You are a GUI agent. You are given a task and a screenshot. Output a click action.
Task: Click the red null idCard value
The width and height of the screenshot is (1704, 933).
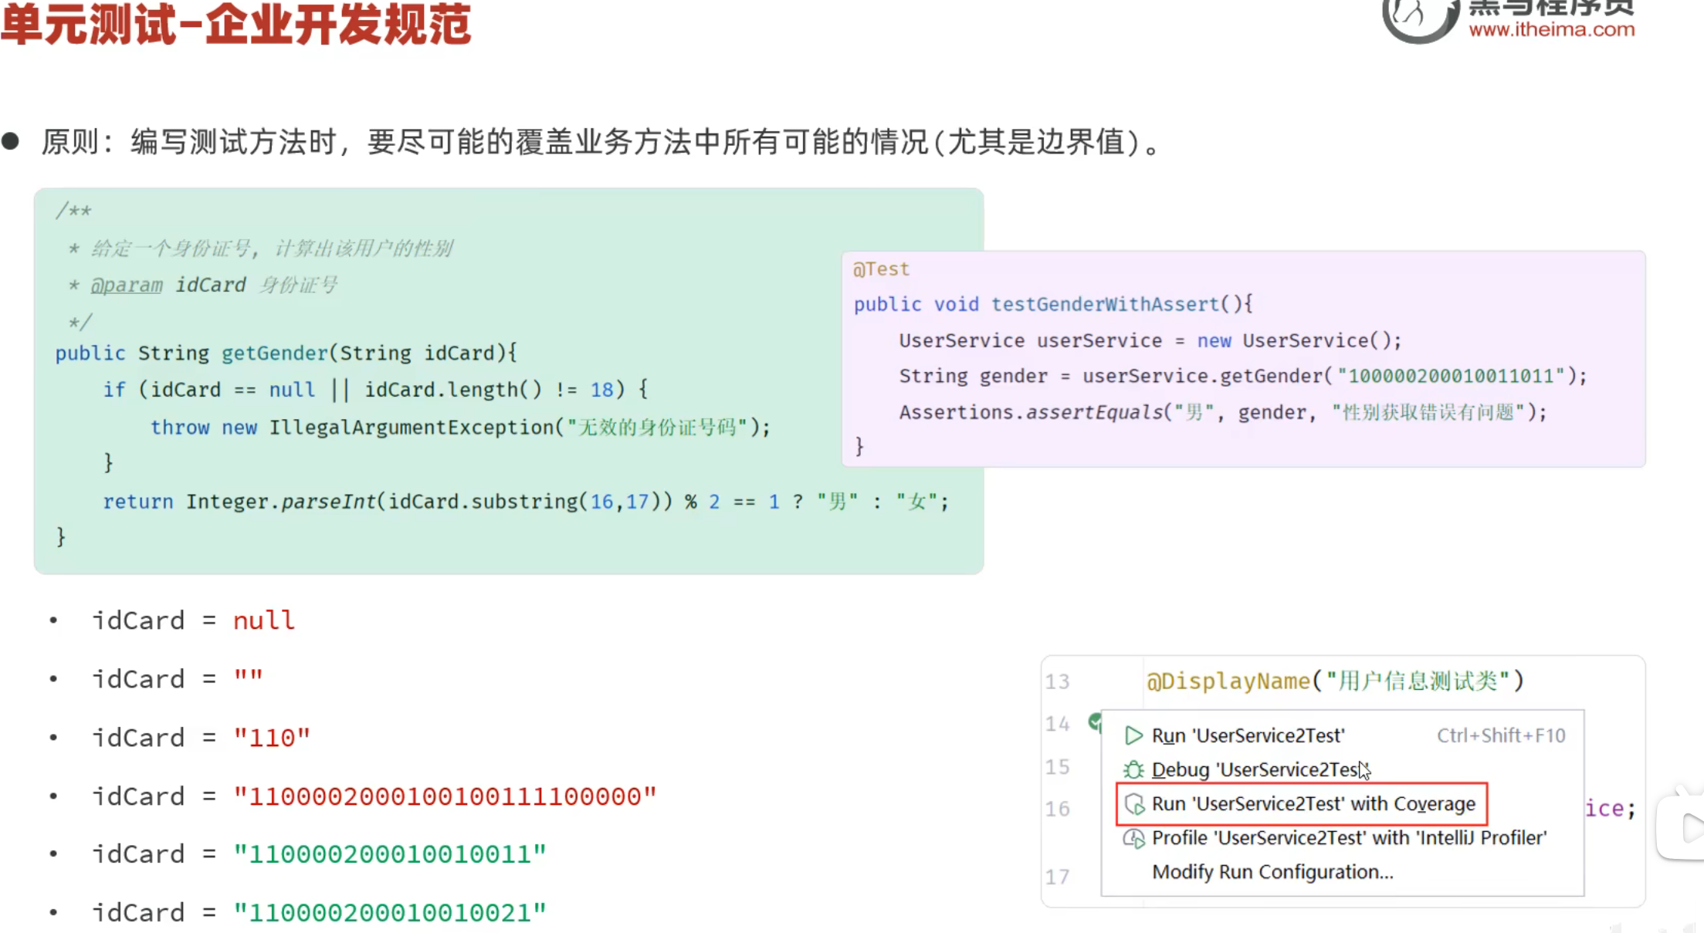pyautogui.click(x=264, y=620)
